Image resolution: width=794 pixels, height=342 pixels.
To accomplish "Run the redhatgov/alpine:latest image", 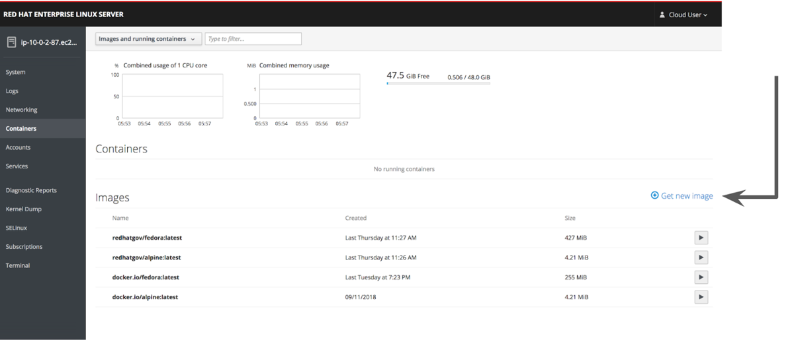I will pyautogui.click(x=701, y=257).
